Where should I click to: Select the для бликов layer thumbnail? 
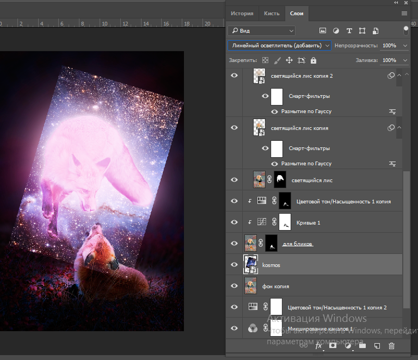click(251, 243)
